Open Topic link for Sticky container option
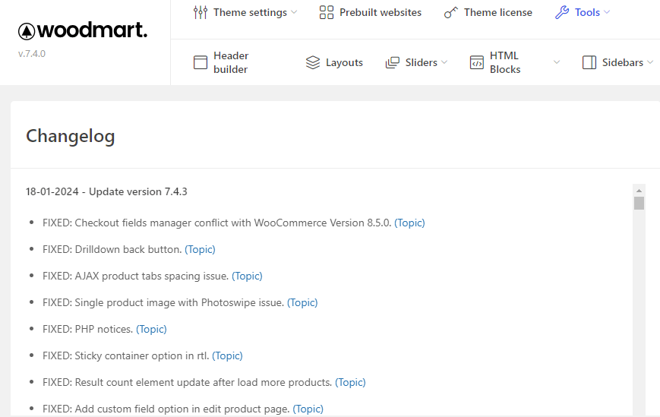The image size is (660, 417). click(x=227, y=355)
